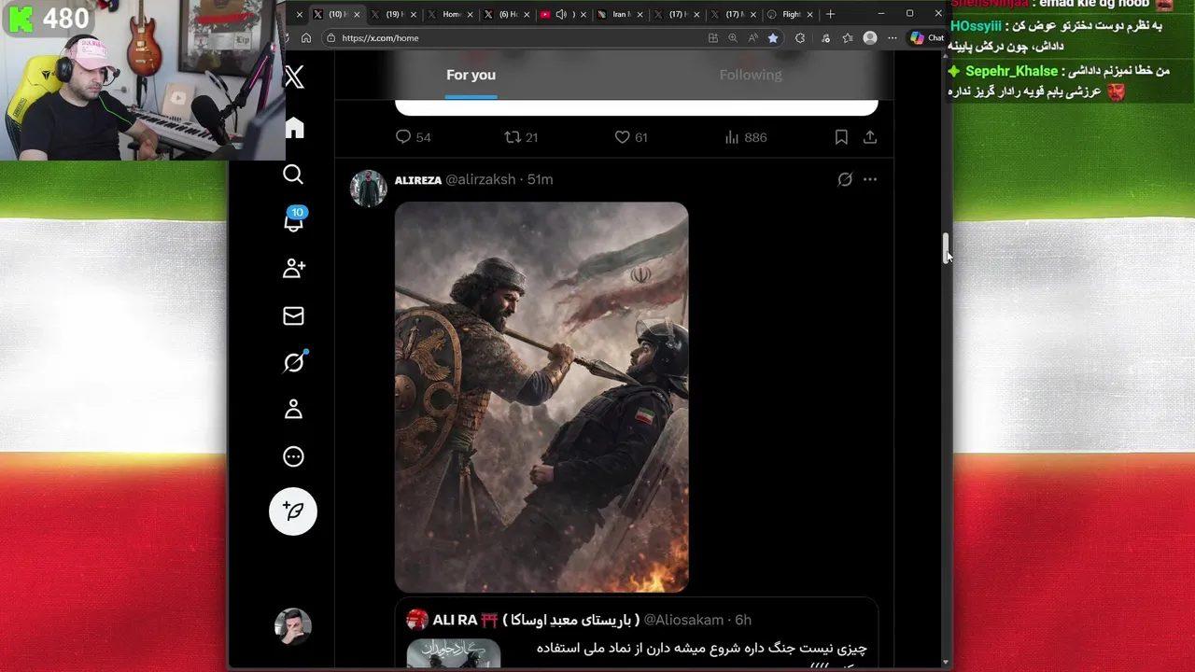Screen dimensions: 1195x672
Task: Close the Iran tab
Action: click(640, 14)
